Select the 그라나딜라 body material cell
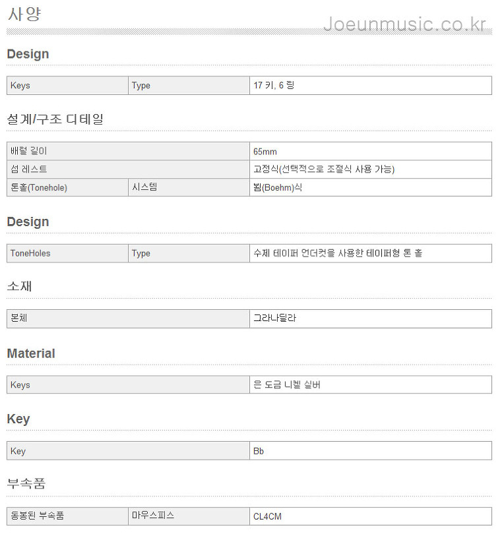This screenshot has height=536, width=504. [371, 318]
